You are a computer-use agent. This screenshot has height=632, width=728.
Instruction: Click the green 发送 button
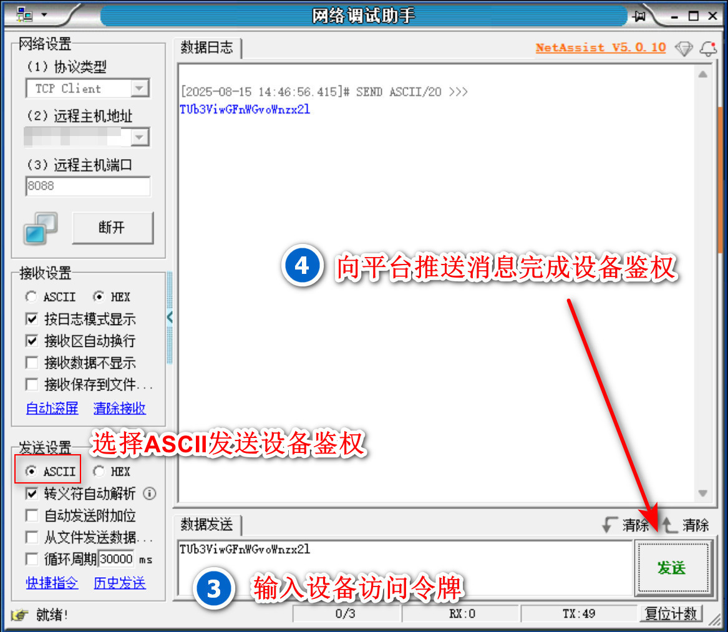672,568
